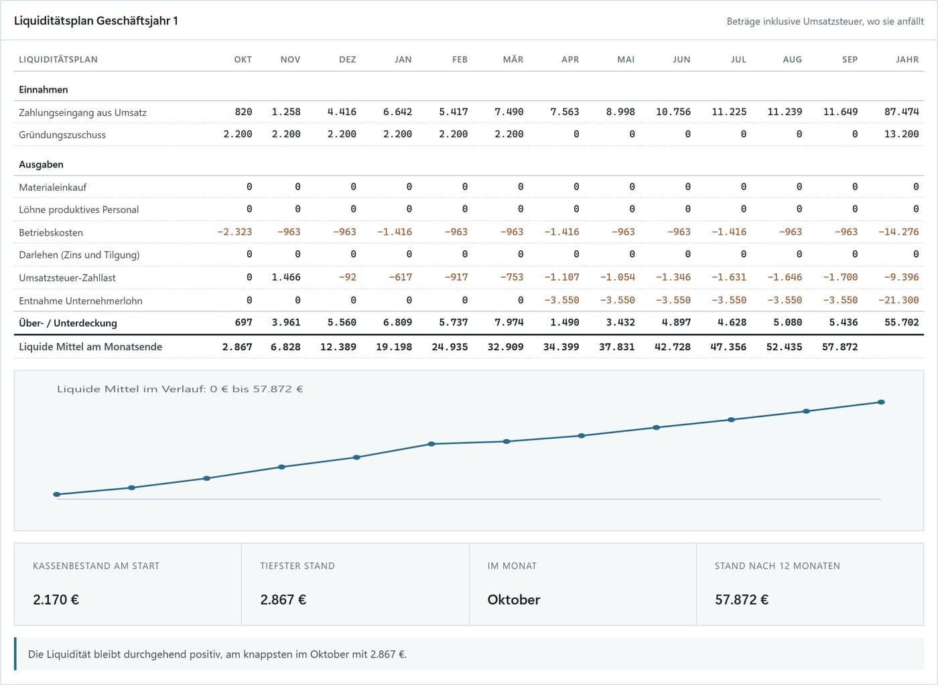938x685 pixels.
Task: Click the Umsatzsteuer note in the header
Action: coord(825,21)
